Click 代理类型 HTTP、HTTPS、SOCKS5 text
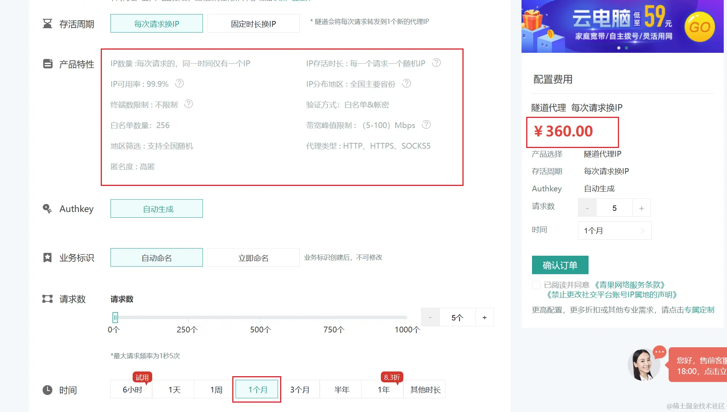This screenshot has width=727, height=412. (x=368, y=146)
